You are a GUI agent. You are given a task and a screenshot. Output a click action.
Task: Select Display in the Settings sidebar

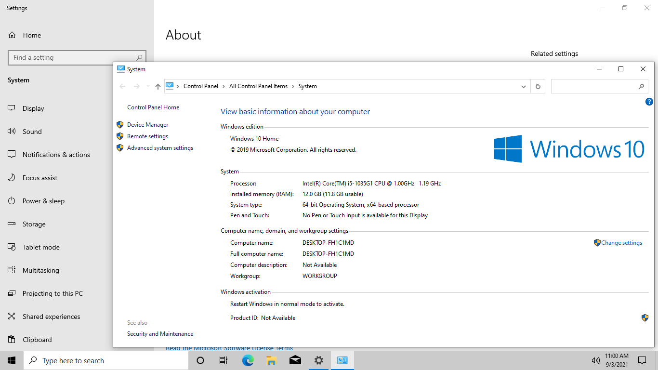coord(33,108)
